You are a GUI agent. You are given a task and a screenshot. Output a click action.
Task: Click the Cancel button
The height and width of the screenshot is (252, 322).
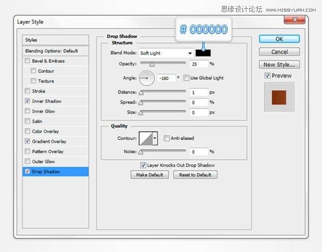tap(280, 52)
